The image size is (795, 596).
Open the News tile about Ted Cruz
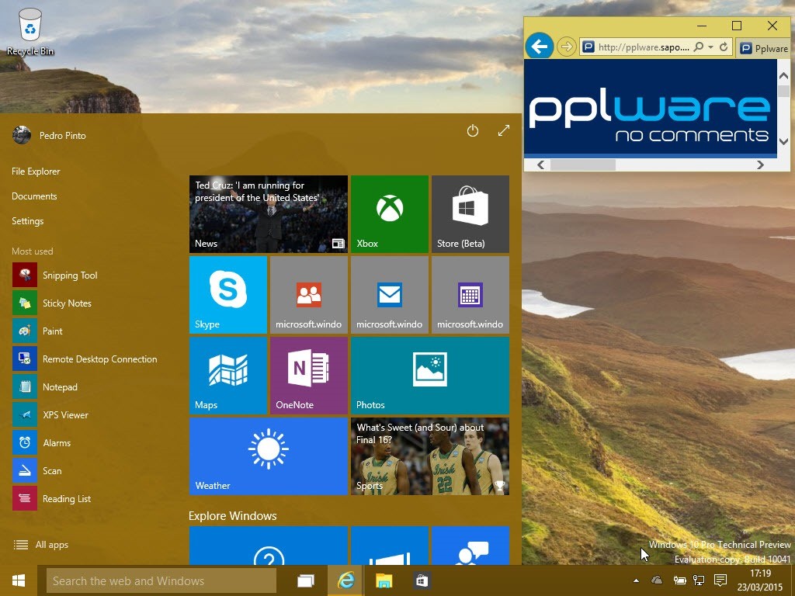point(268,214)
